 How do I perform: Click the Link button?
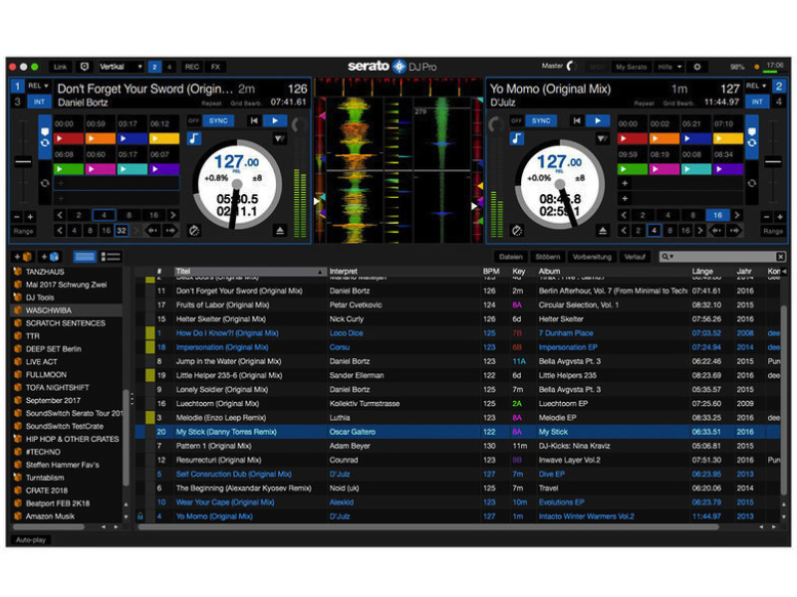60,67
